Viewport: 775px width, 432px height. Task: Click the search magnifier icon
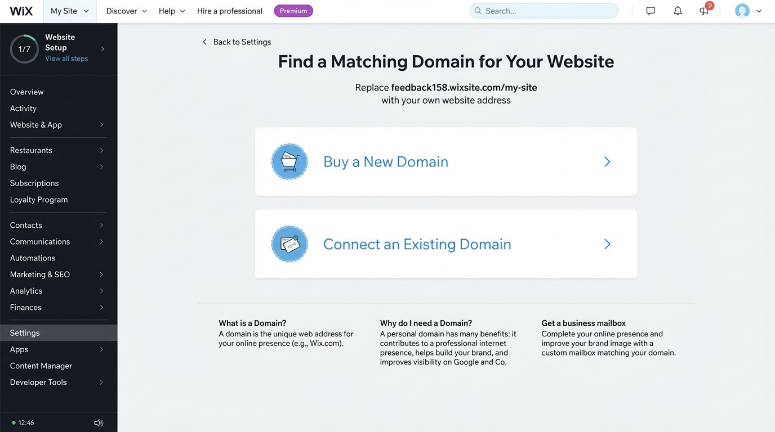(x=478, y=10)
